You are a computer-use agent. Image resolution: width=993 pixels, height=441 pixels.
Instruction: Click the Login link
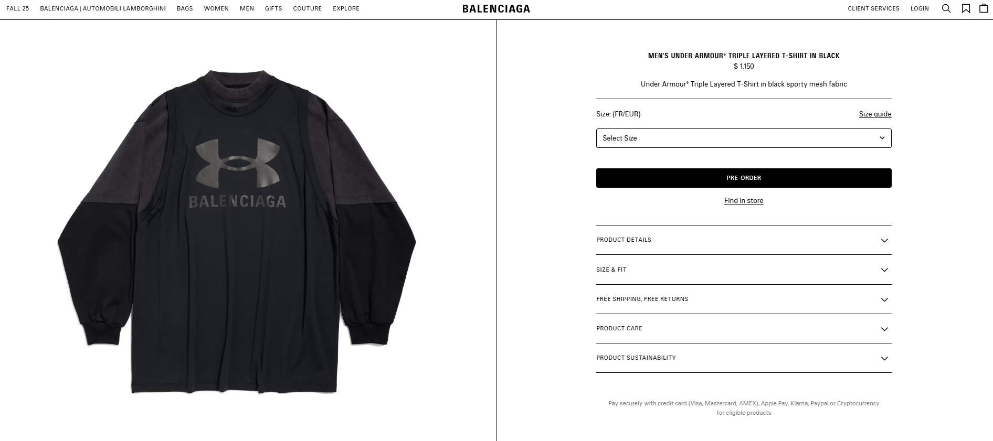pyautogui.click(x=920, y=8)
